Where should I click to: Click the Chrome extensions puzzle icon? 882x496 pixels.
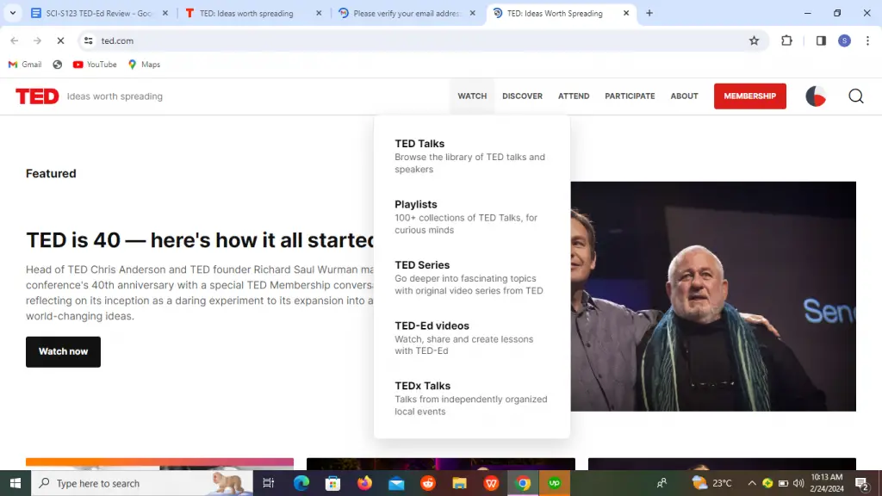pos(785,40)
